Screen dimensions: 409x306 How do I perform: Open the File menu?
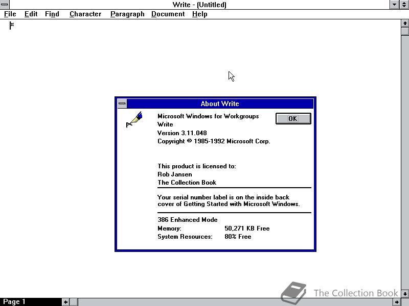(x=10, y=14)
